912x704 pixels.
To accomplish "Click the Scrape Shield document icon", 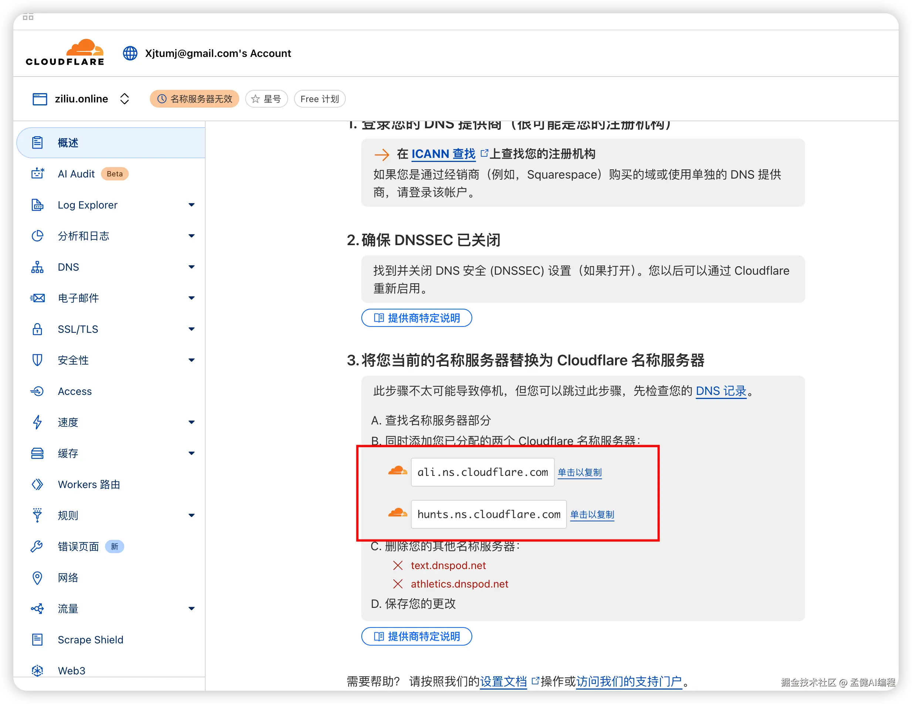I will click(x=37, y=639).
